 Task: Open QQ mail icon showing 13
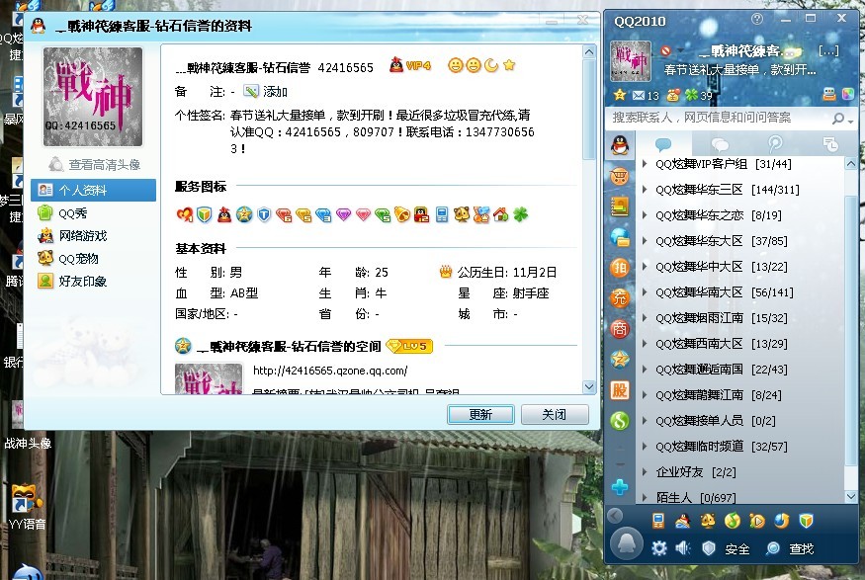[x=646, y=96]
